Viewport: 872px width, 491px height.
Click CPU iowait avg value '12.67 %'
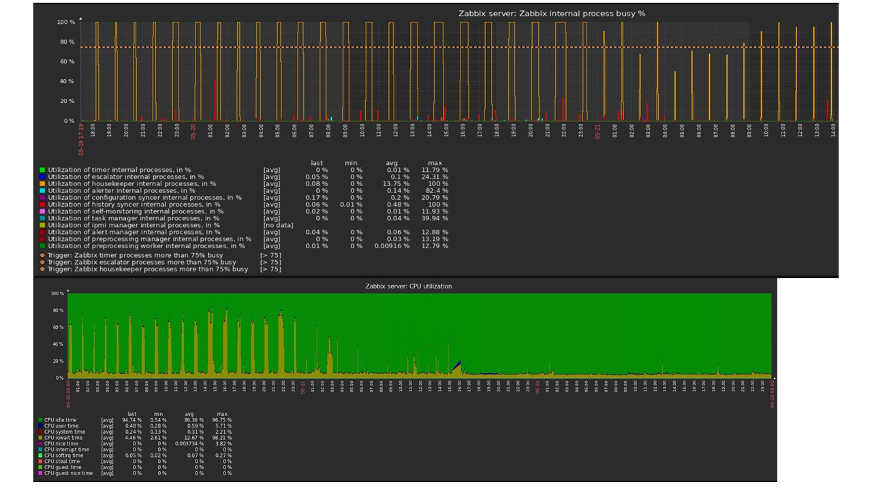pyautogui.click(x=193, y=438)
